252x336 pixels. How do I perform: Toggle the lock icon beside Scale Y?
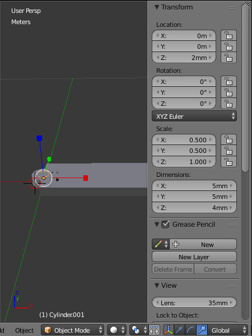(x=228, y=151)
